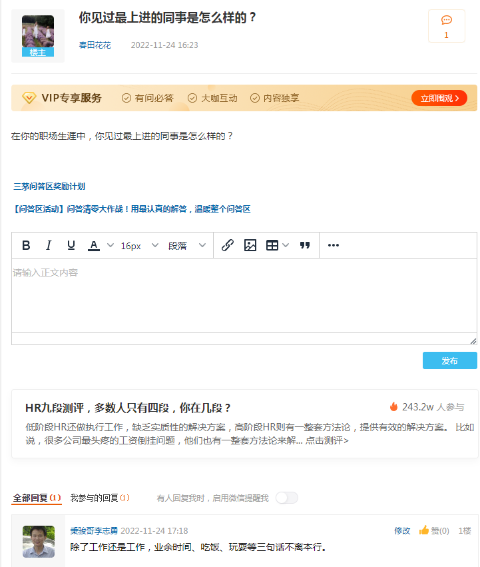Screen dimensions: 480x567
Task: Click the 有问必答 check icon
Action: pos(126,98)
